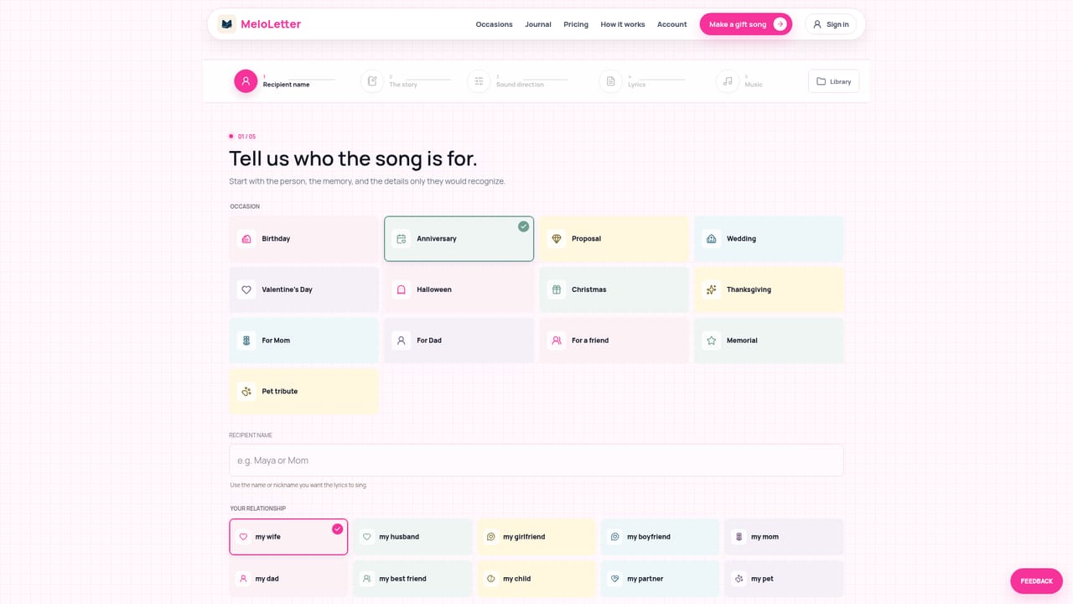Choose the my boyfriend relationship
The image size is (1073, 604).
tap(660, 537)
